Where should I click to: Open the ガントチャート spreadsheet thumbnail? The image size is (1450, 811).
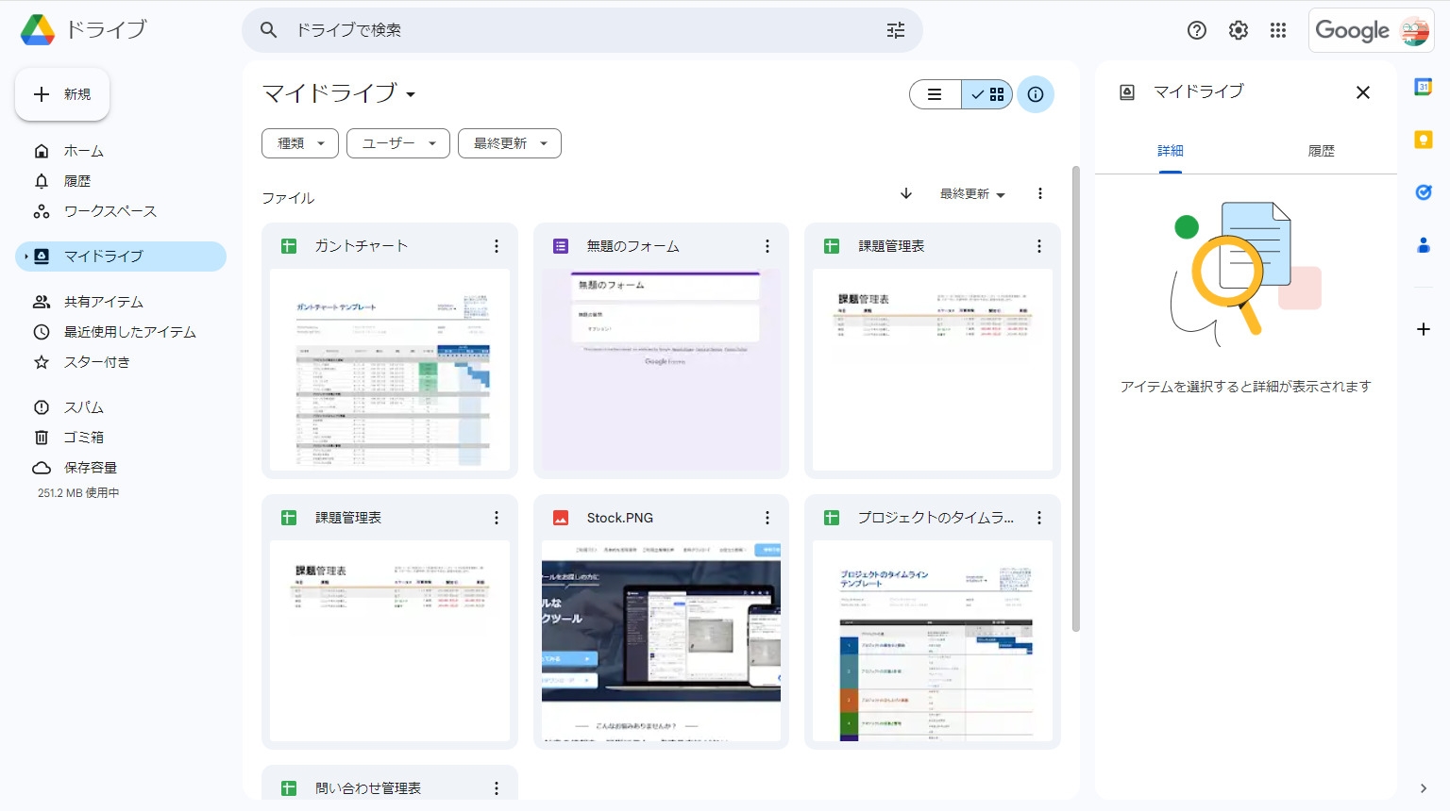point(389,371)
